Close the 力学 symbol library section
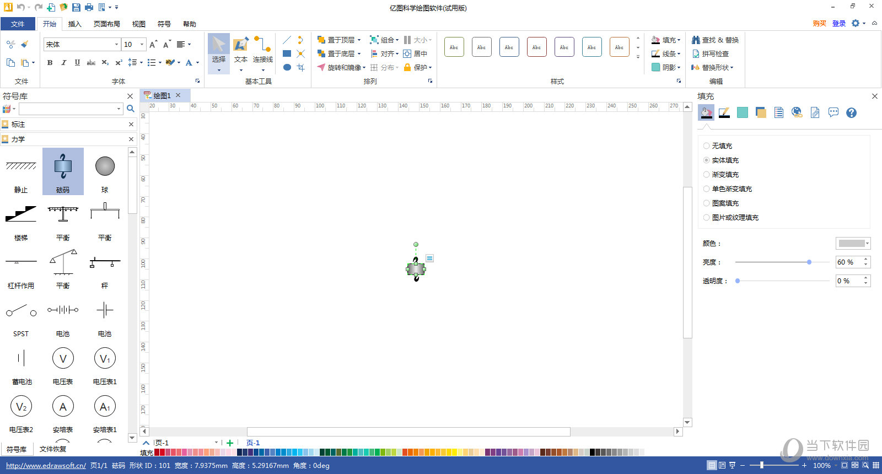Screen dimensions: 882x474 (131, 139)
